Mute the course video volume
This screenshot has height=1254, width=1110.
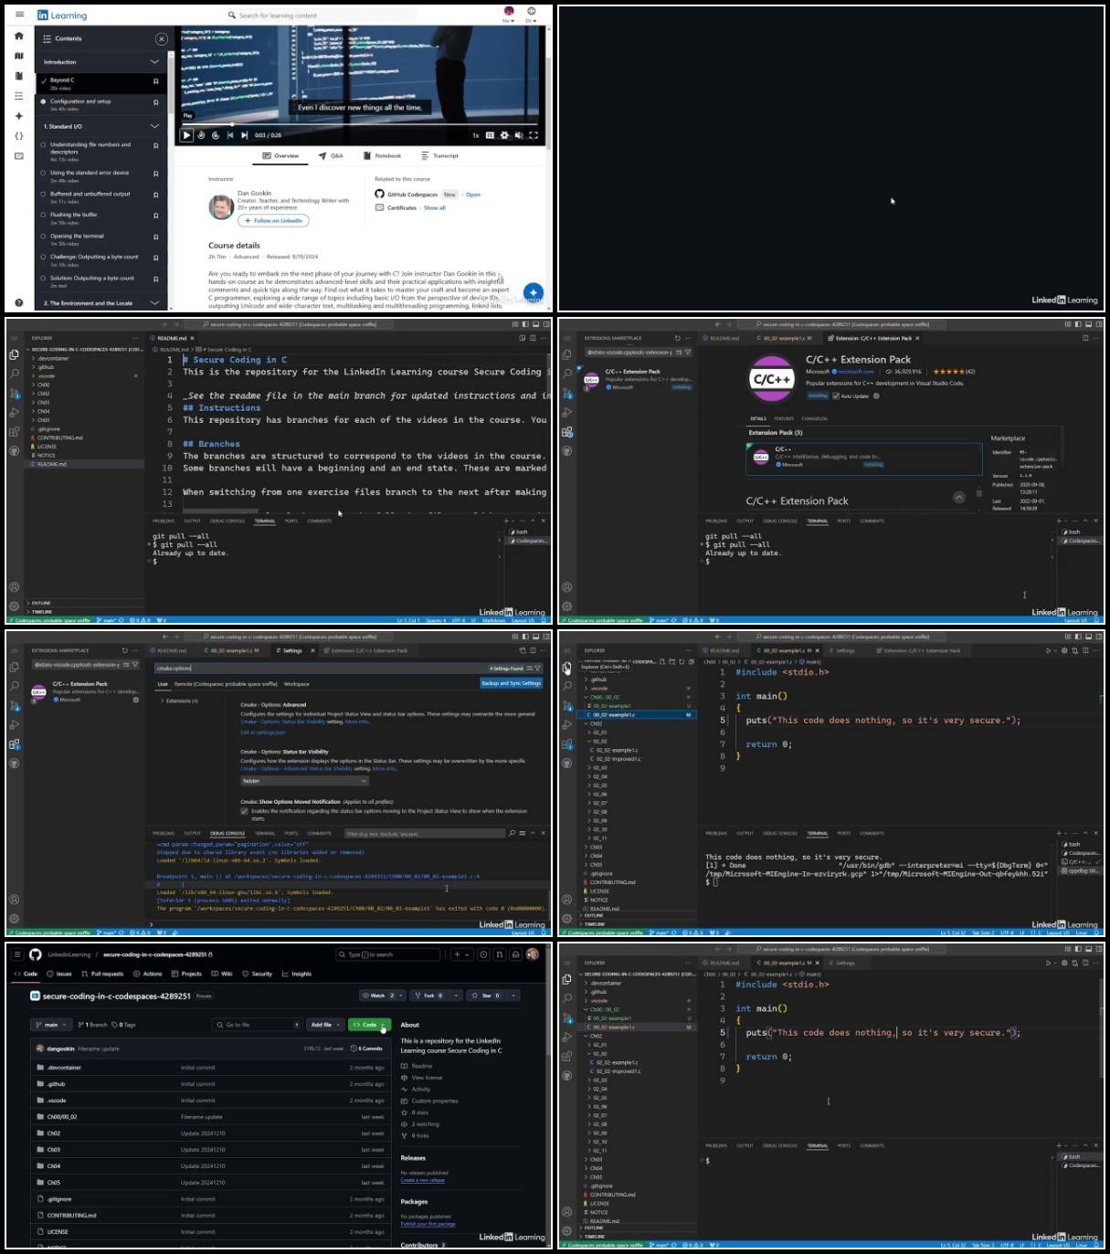click(519, 135)
